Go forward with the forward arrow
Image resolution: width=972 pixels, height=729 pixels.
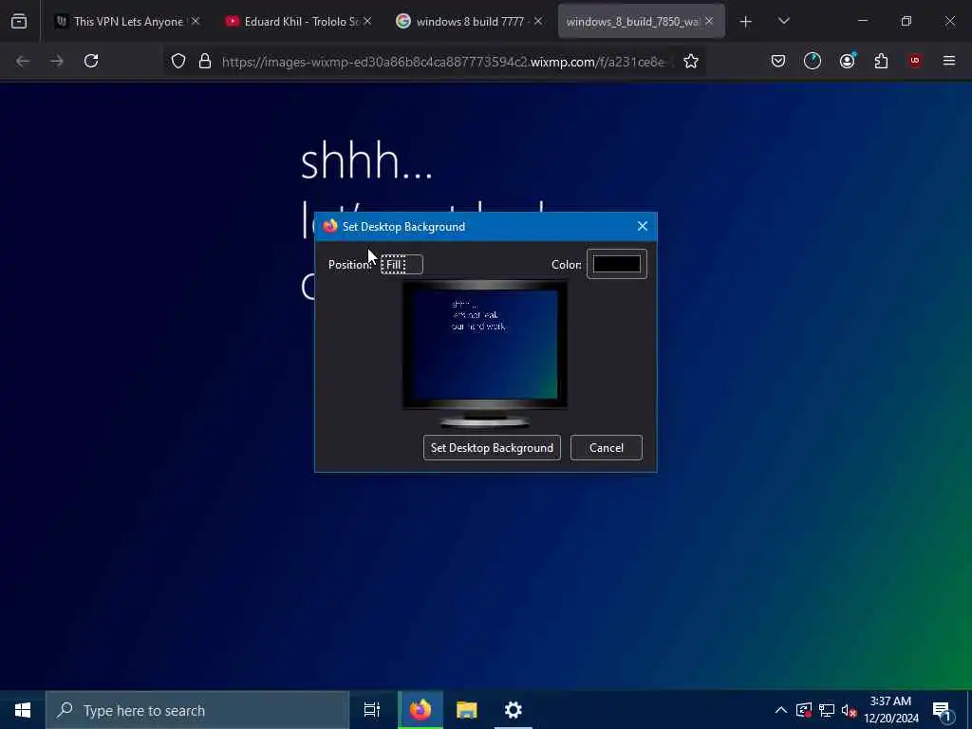[56, 61]
